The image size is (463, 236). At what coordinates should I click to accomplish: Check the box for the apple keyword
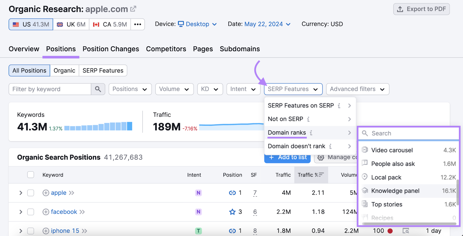31,193
